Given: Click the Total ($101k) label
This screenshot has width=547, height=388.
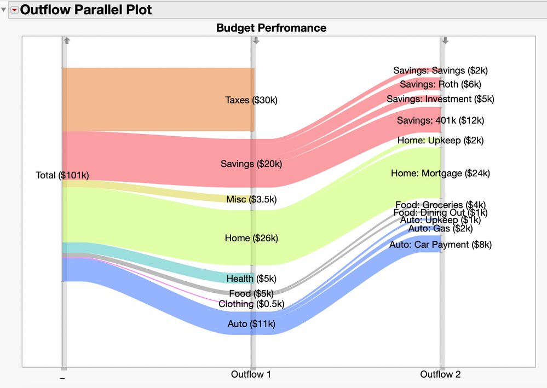Looking at the screenshot, I should coord(62,175).
